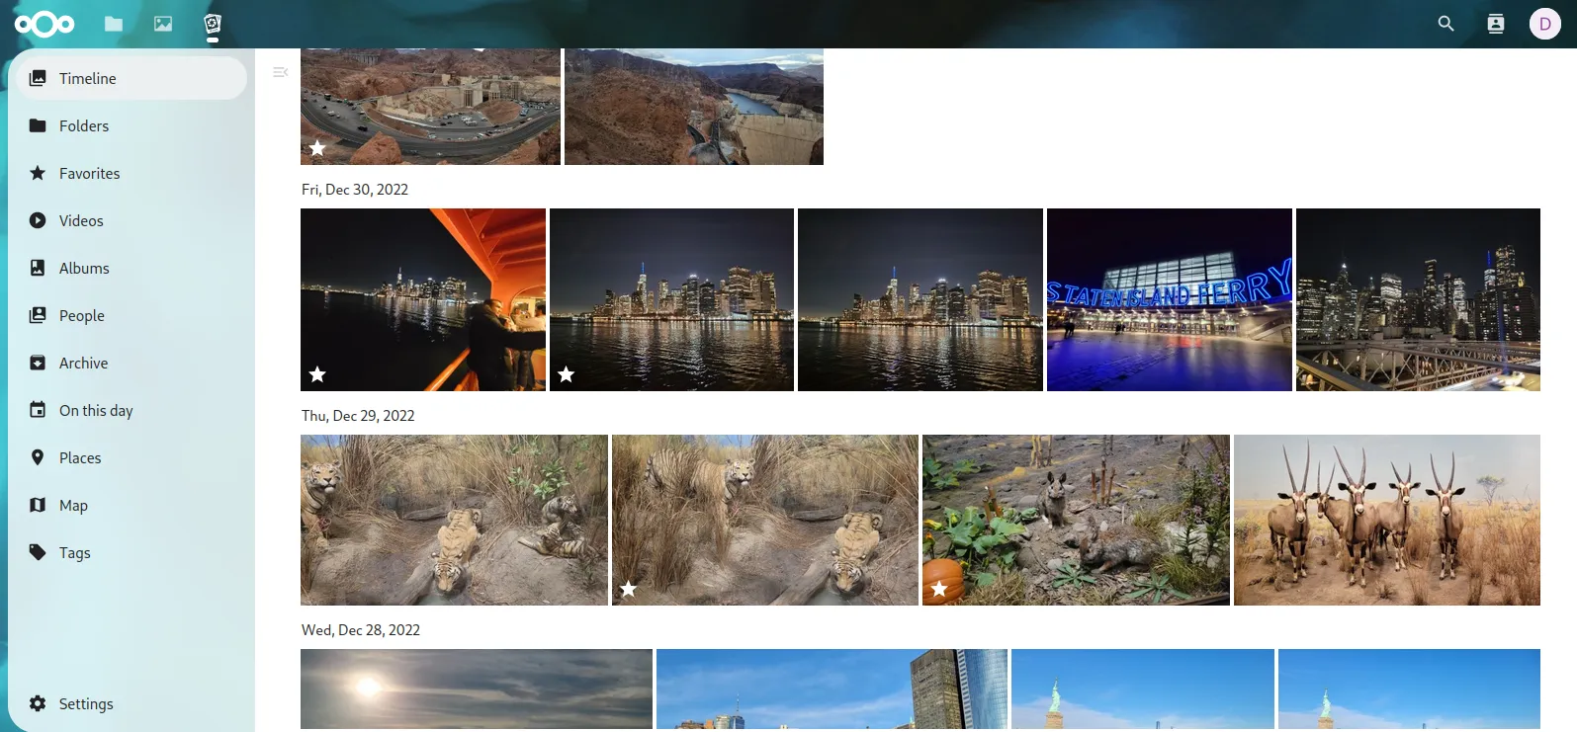
Task: Open the Nextcloud home logo
Action: pos(44,24)
